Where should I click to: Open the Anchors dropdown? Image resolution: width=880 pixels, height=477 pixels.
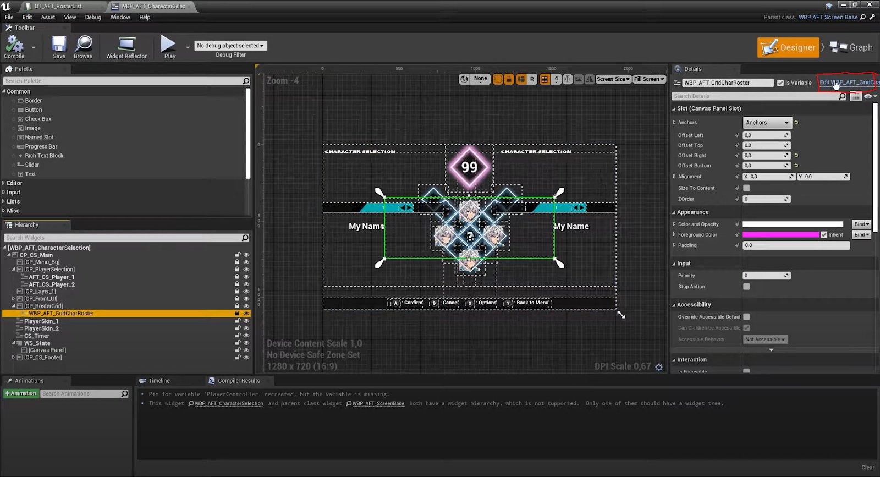[767, 123]
